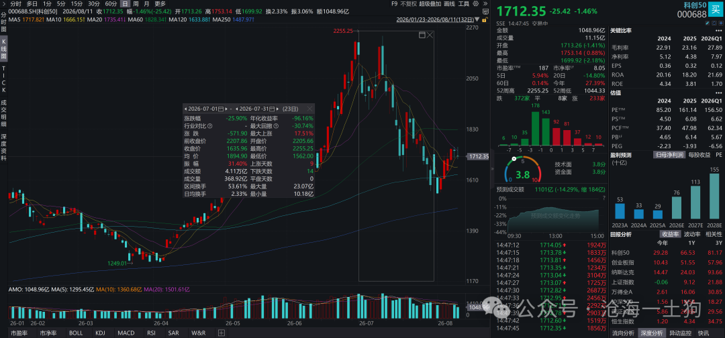Image resolution: width=725 pixels, height=338 pixels.
Task: Open the 更多 periods dropdown
Action: 160,4
